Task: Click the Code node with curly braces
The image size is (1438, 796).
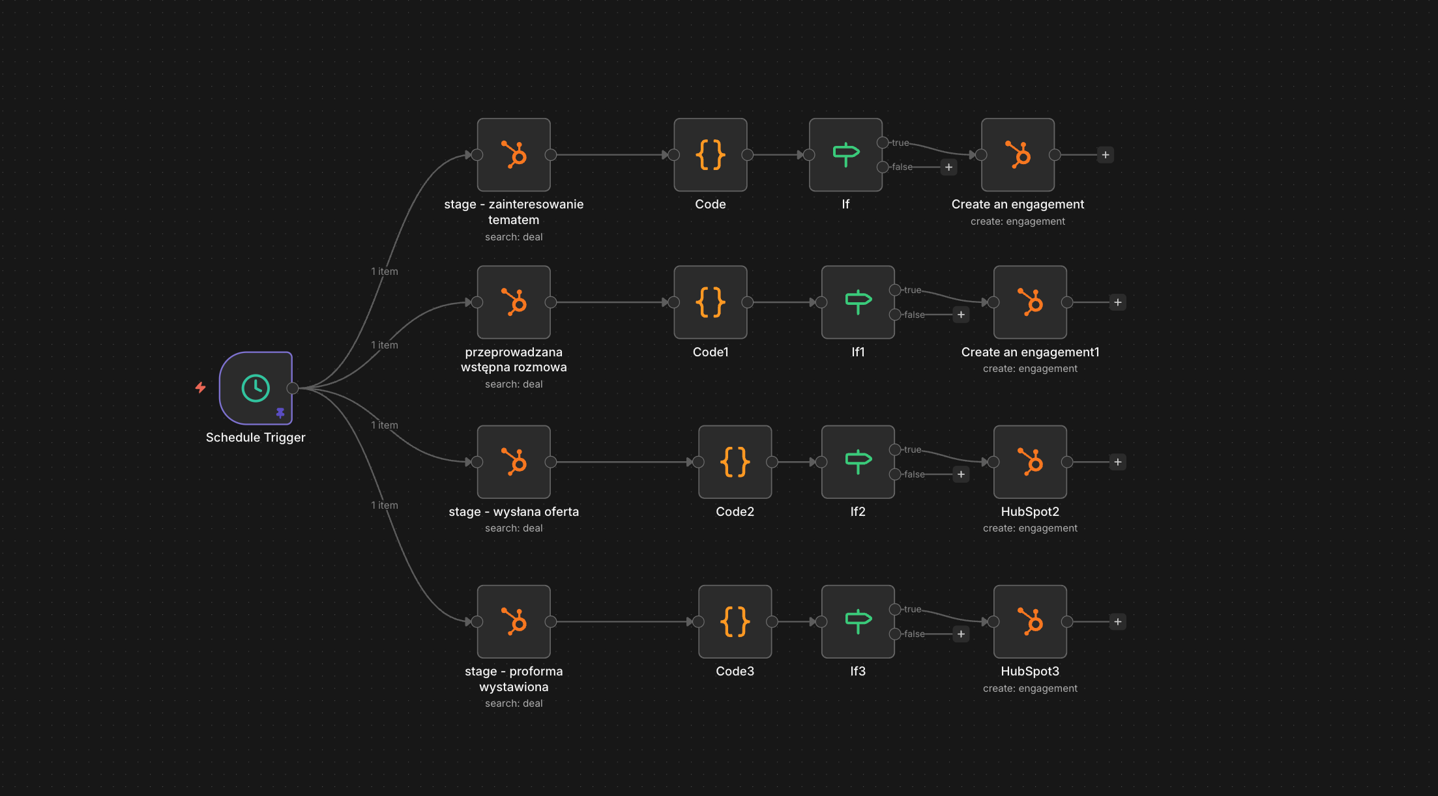Action: tap(711, 155)
